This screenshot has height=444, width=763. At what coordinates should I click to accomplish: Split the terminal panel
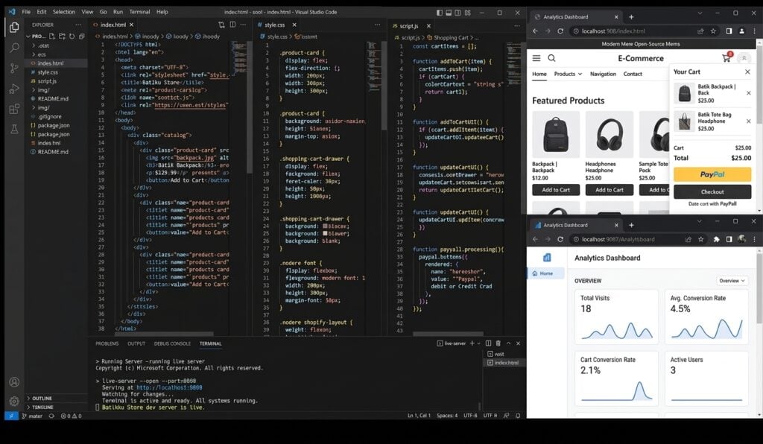pyautogui.click(x=488, y=343)
